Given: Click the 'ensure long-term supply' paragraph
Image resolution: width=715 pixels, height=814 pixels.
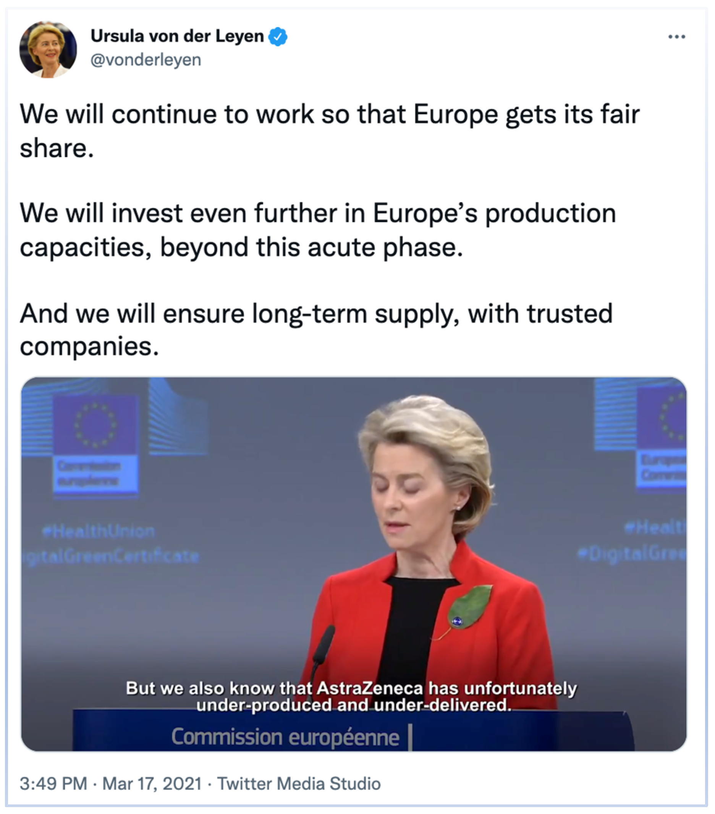Looking at the screenshot, I should coord(316,329).
